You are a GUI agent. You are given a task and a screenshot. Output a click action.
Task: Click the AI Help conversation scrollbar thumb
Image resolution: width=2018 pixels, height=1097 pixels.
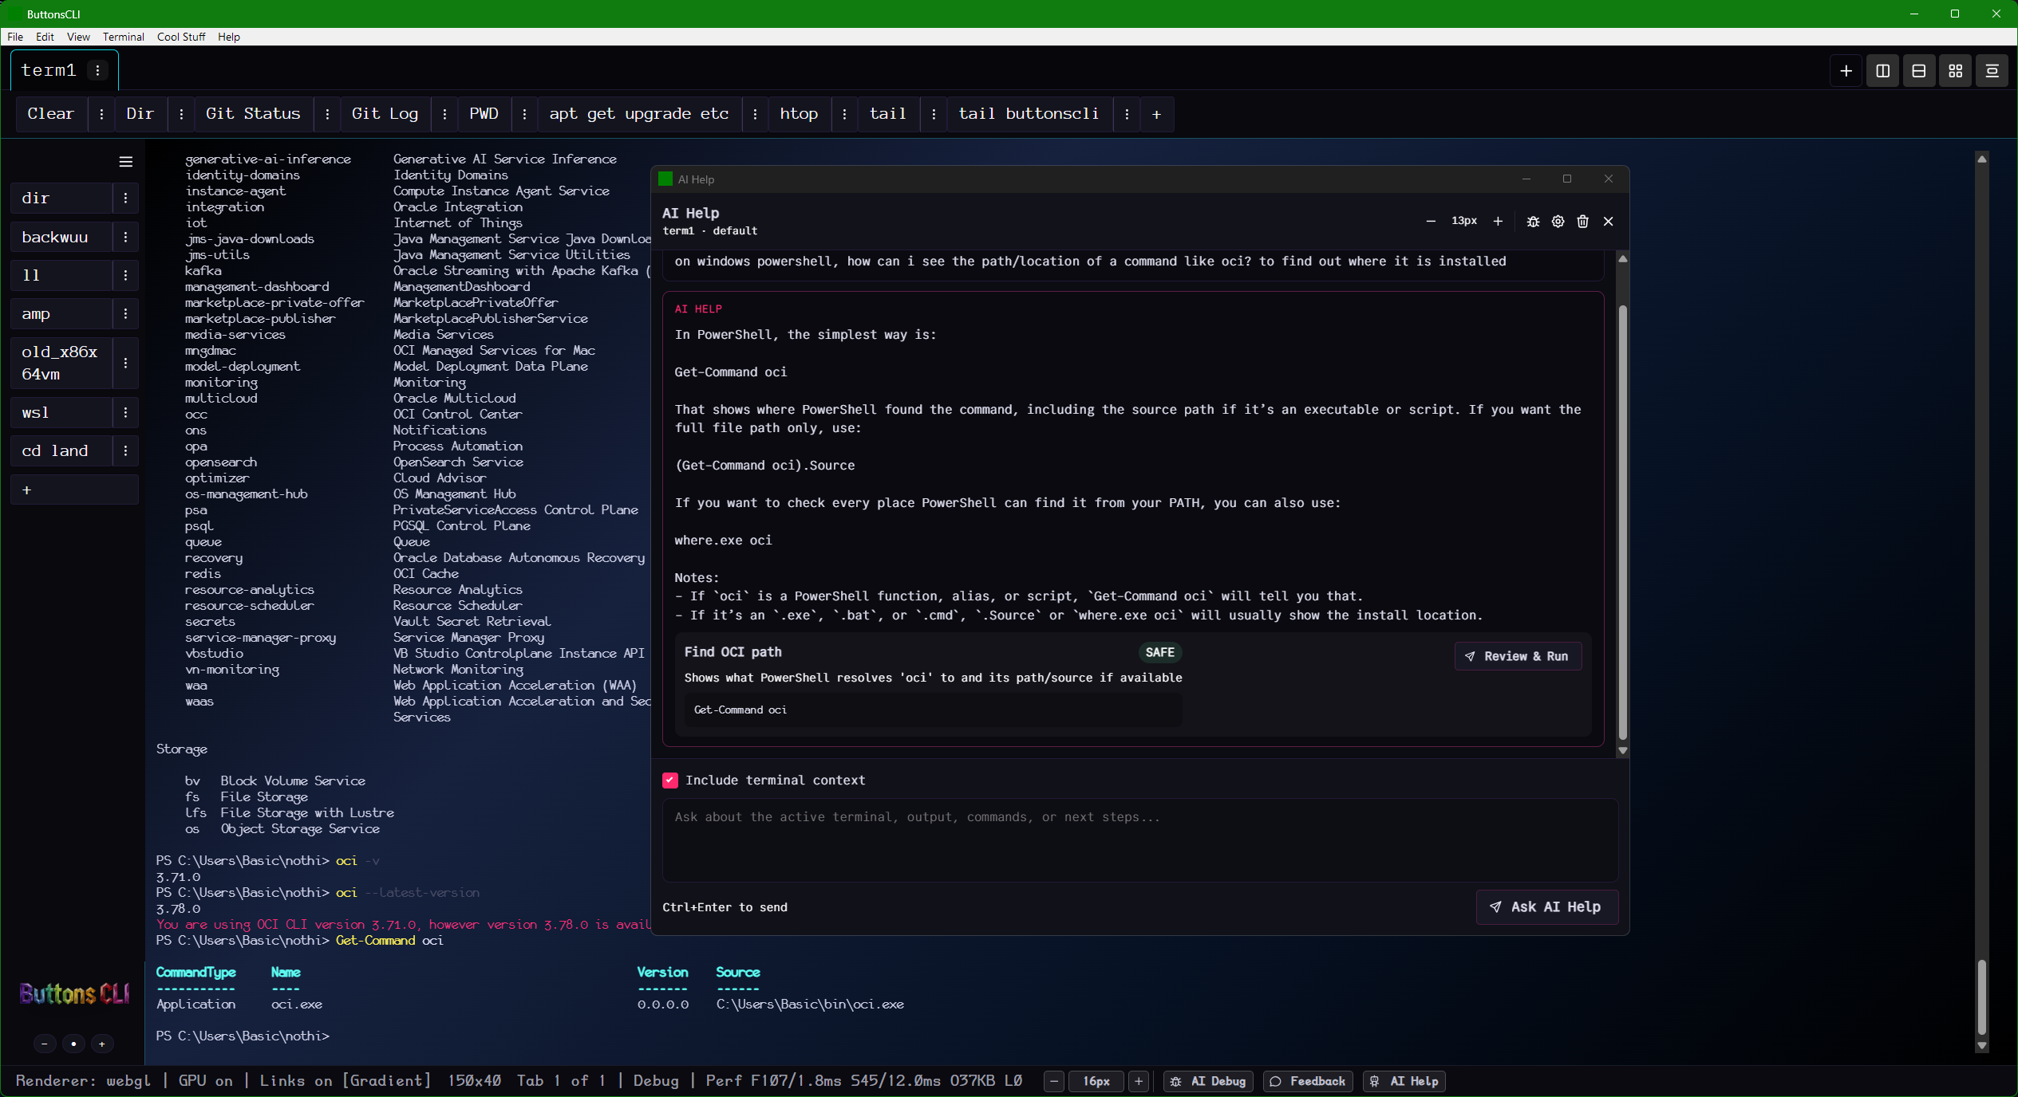(x=1622, y=522)
